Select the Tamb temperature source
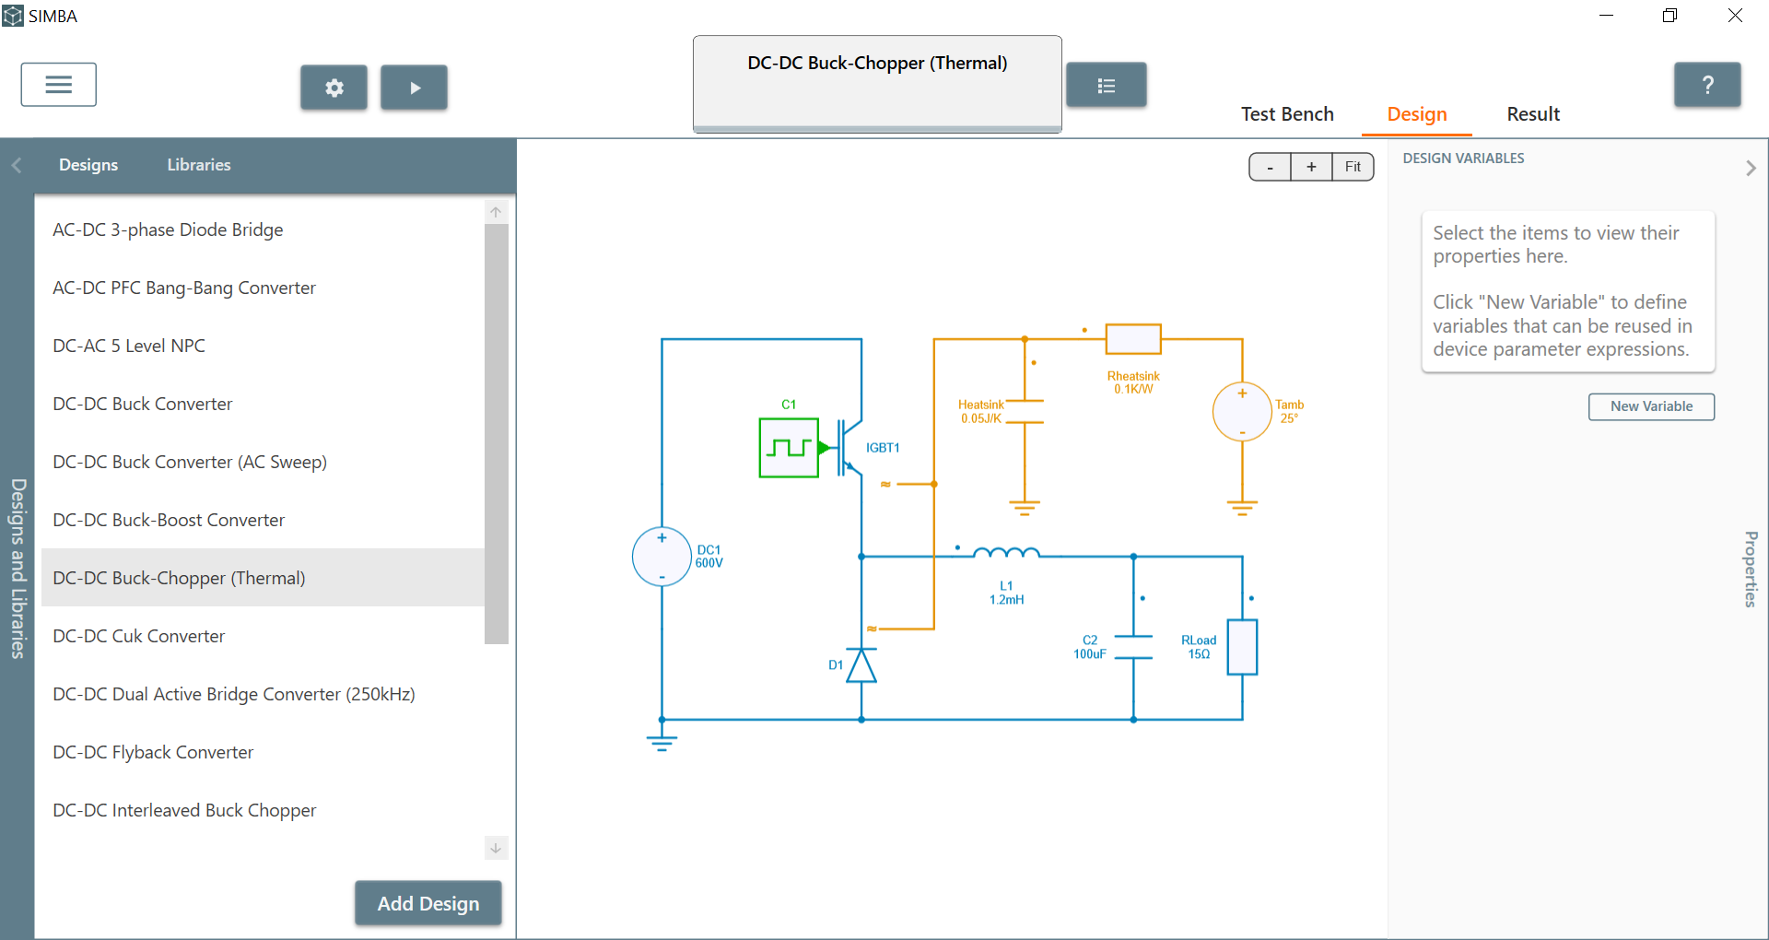 [1242, 412]
